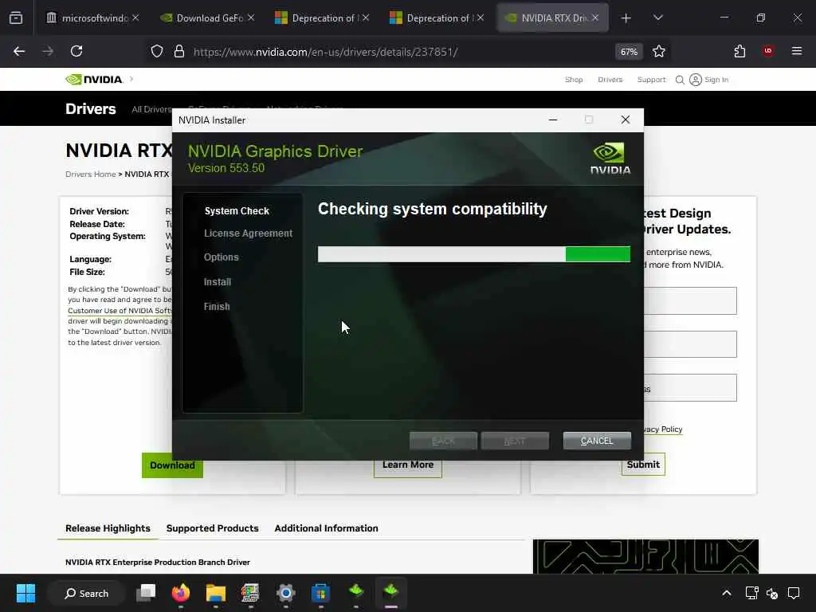Open the notification center icon
Image resolution: width=816 pixels, height=612 pixels.
[794, 593]
